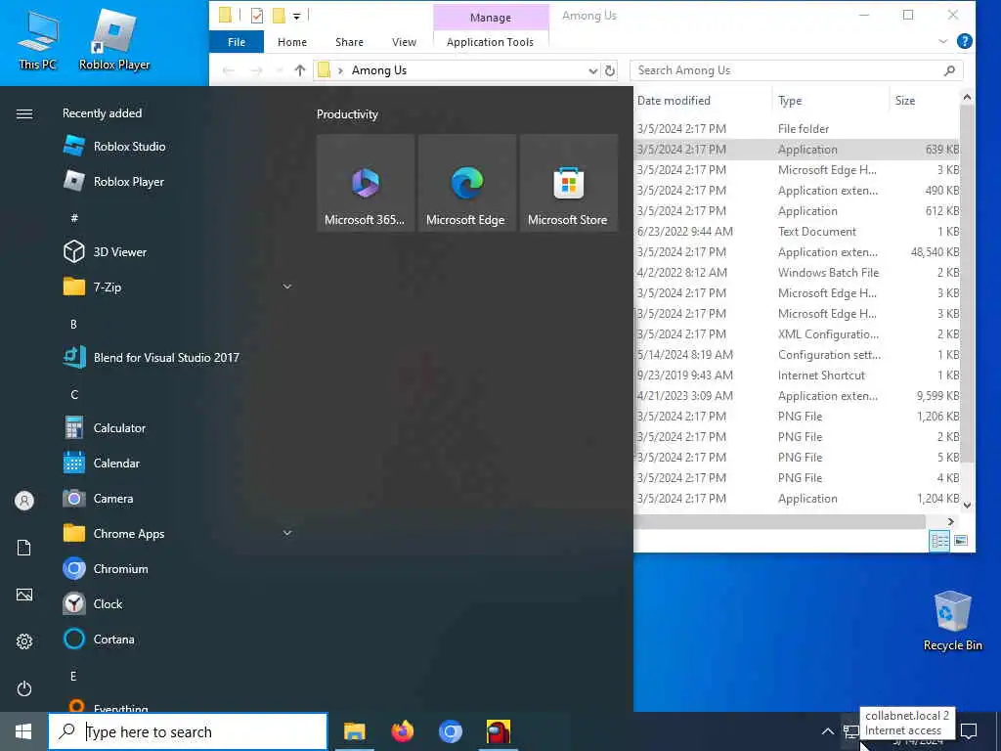Select Roblox Player desktop shortcut
The width and height of the screenshot is (1001, 751).
(114, 38)
